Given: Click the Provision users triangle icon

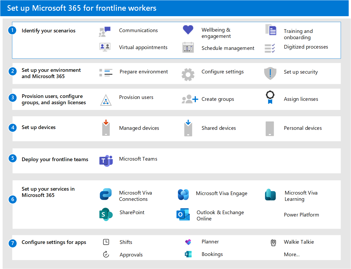Looking at the screenshot, I should [106, 100].
